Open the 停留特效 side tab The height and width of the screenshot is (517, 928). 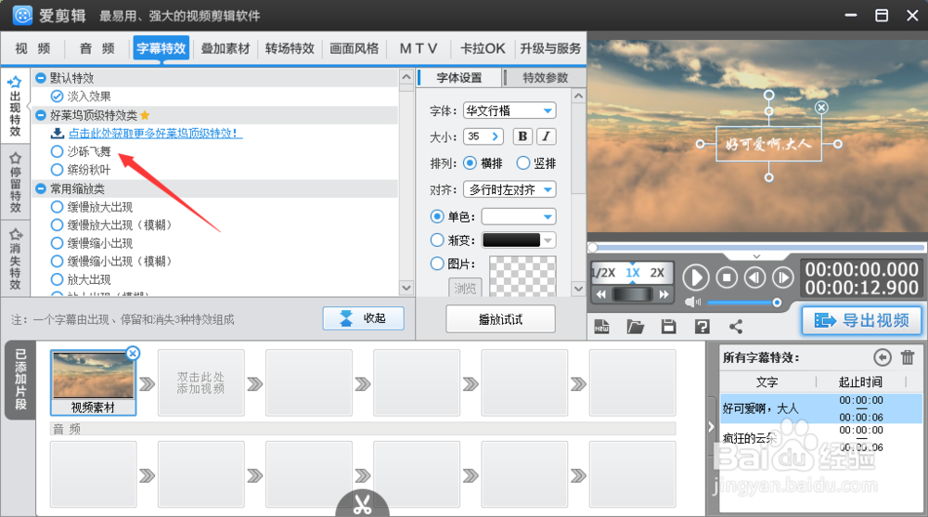coord(15,183)
